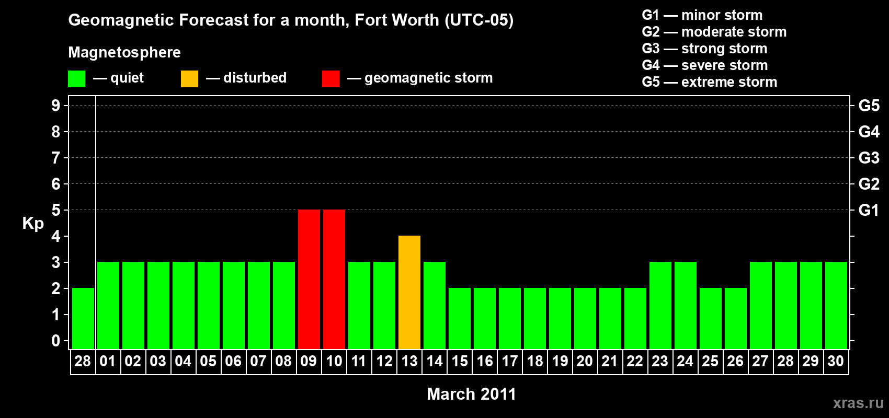Screen dimensions: 889x418
Task: Click date label 13 on the axis
Action: pyautogui.click(x=409, y=361)
